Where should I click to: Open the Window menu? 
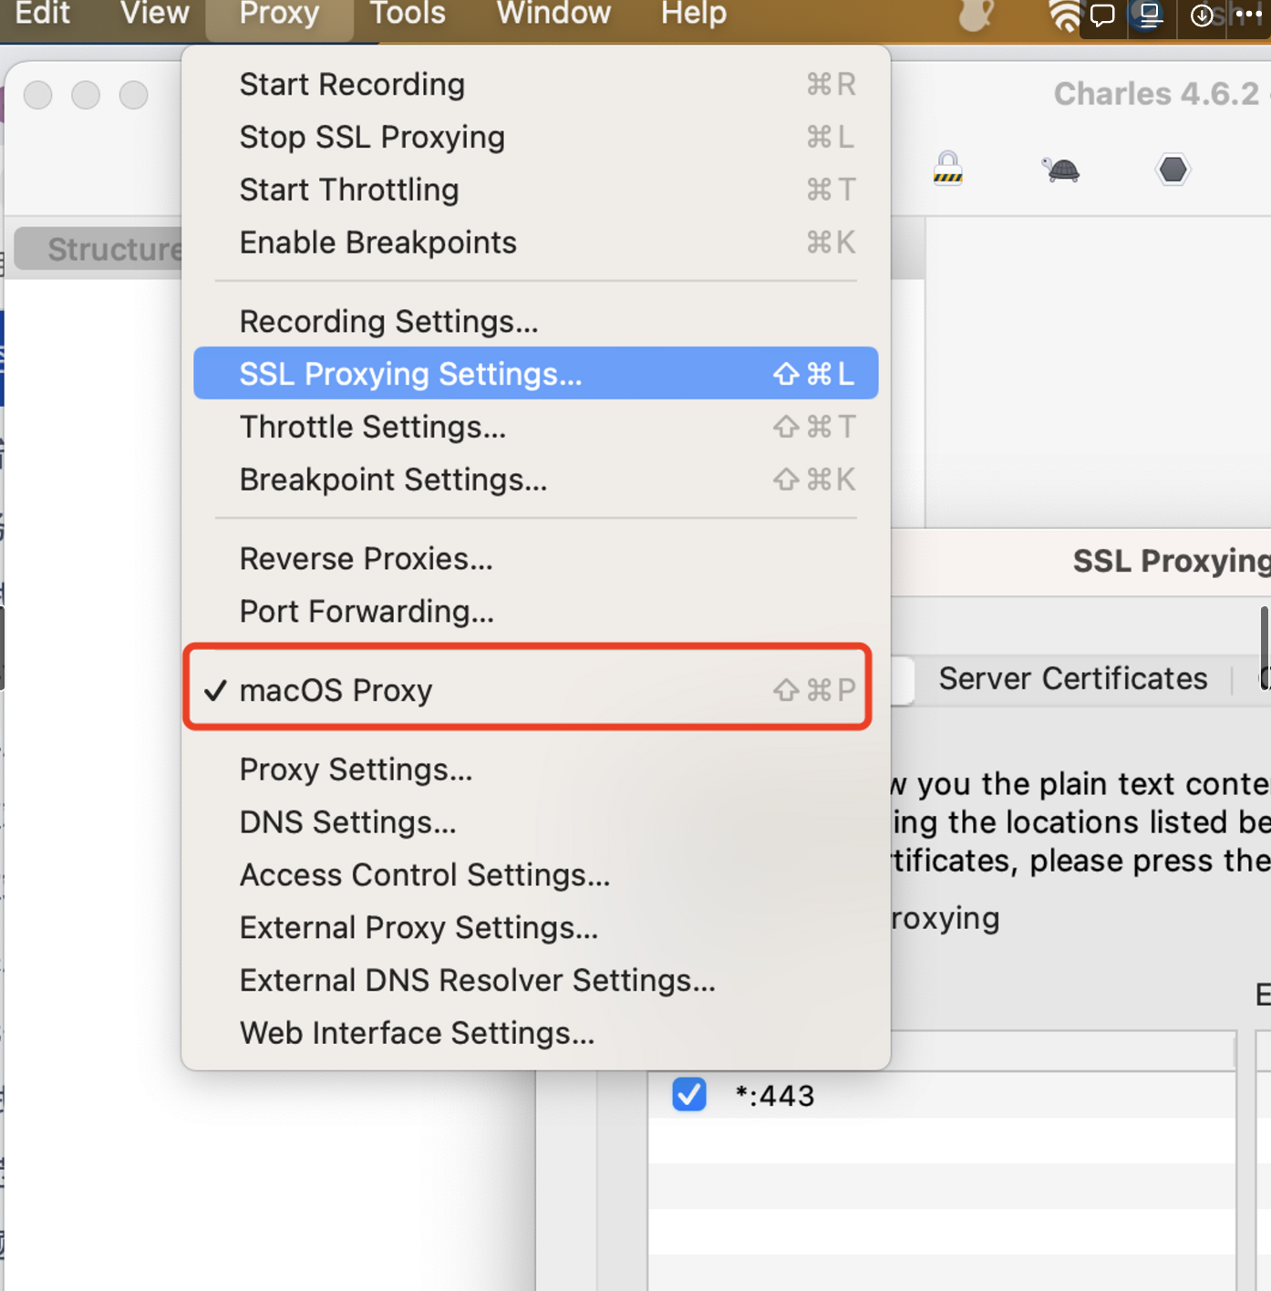(552, 14)
